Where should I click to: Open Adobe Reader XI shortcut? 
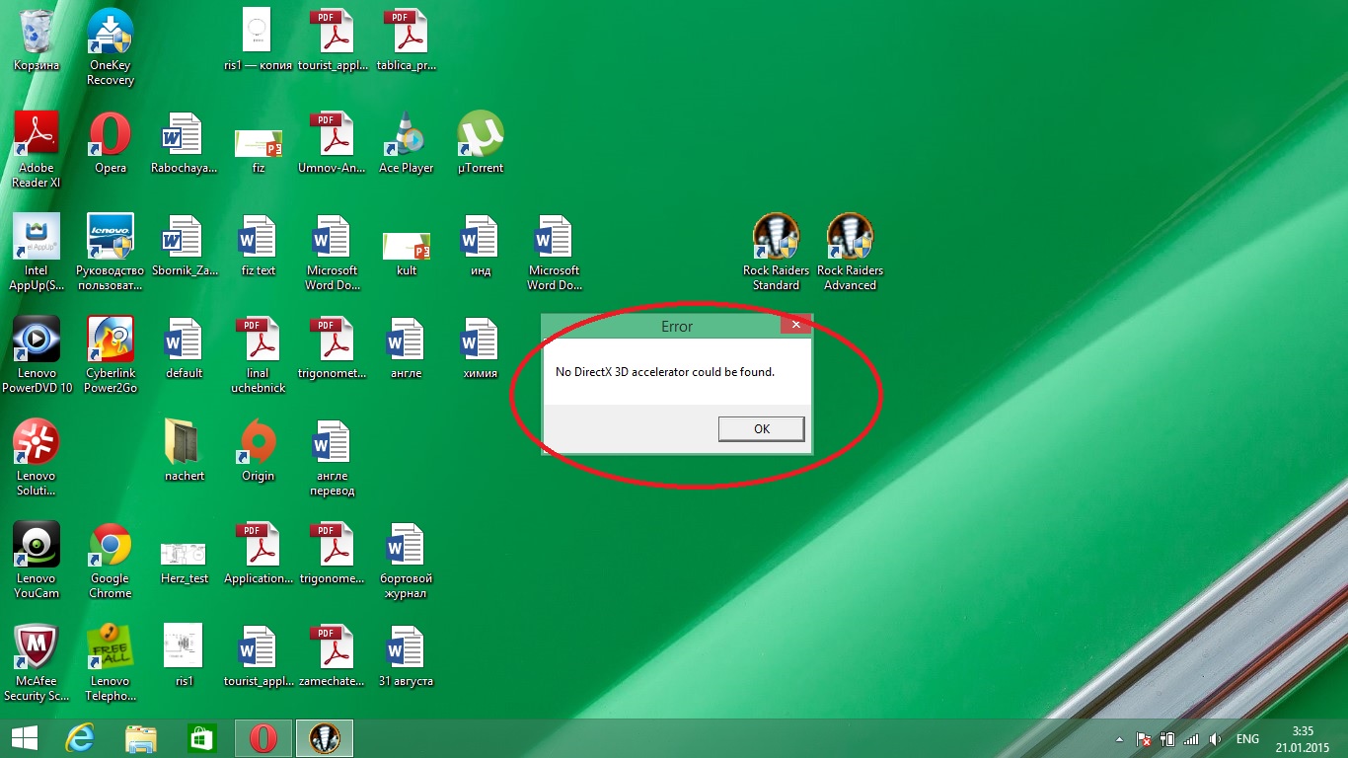click(x=37, y=150)
